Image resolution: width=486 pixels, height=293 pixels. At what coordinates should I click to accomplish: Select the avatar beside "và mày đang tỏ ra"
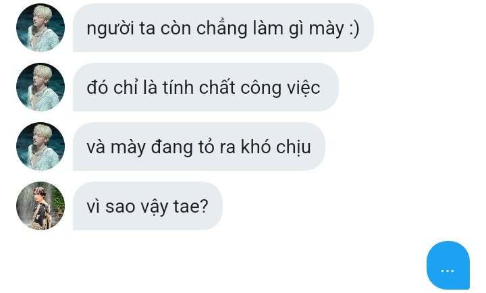(x=40, y=146)
